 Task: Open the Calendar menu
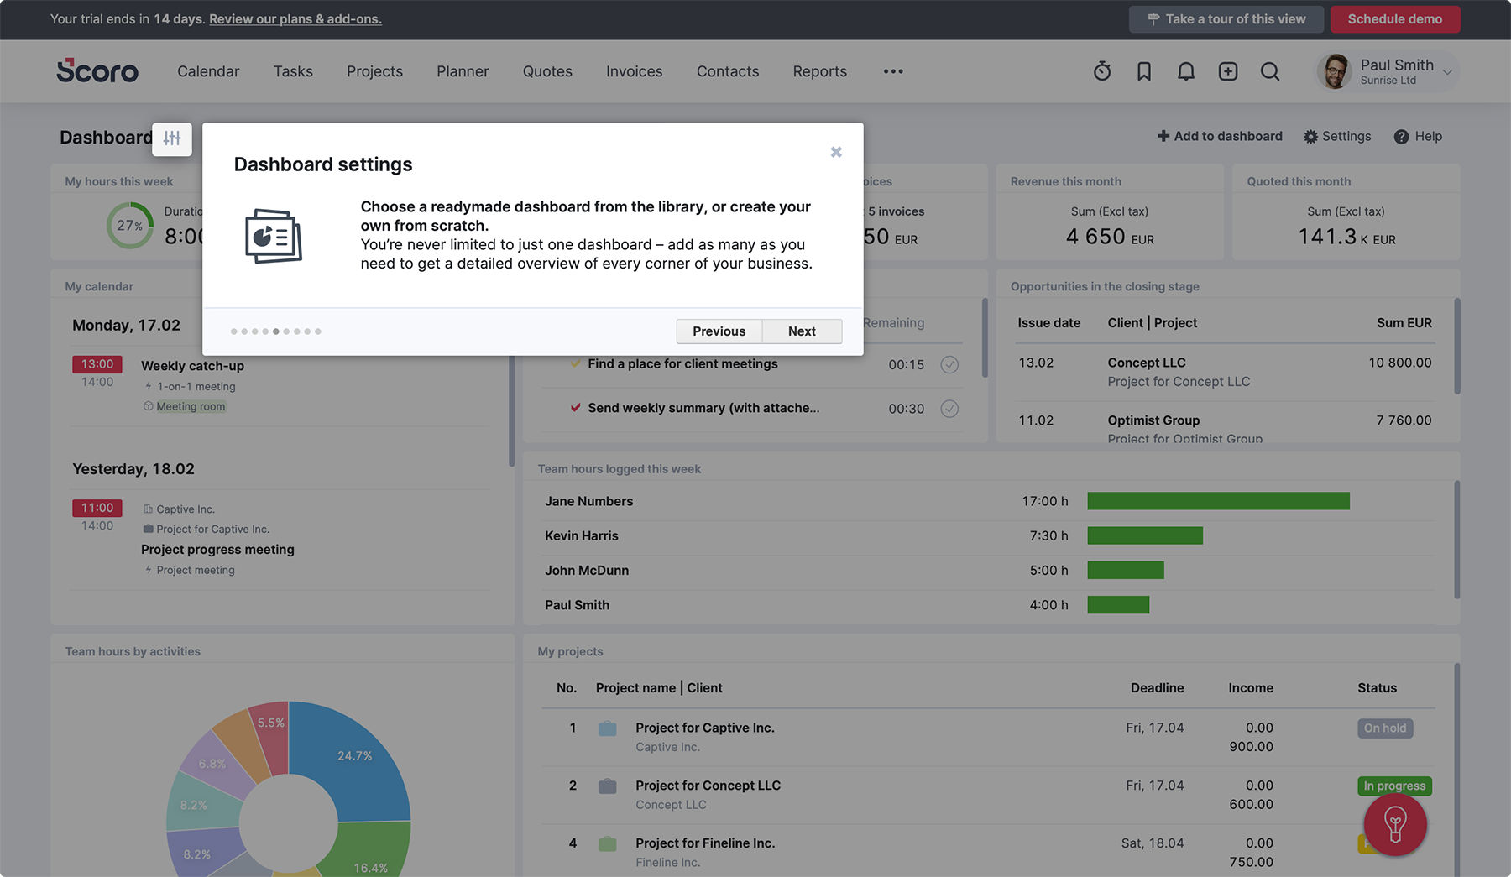pyautogui.click(x=208, y=71)
